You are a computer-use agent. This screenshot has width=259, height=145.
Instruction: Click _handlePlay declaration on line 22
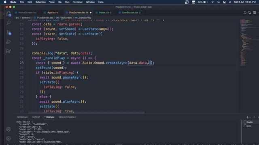coord(54,58)
